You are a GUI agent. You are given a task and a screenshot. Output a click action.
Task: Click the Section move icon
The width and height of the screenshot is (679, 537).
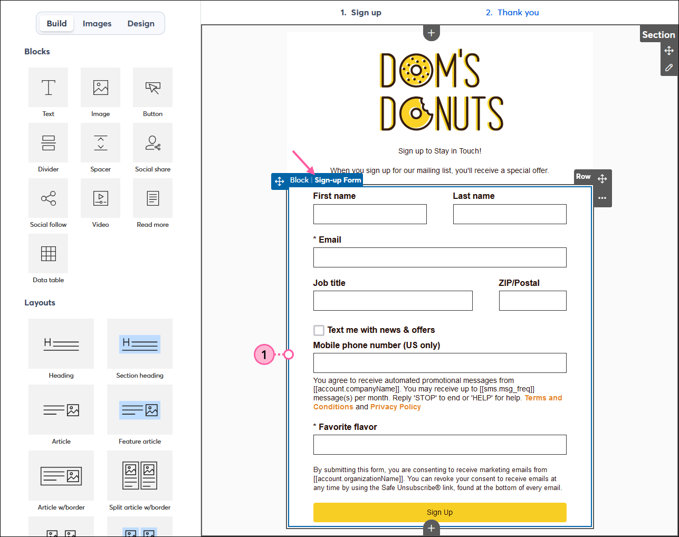(669, 51)
